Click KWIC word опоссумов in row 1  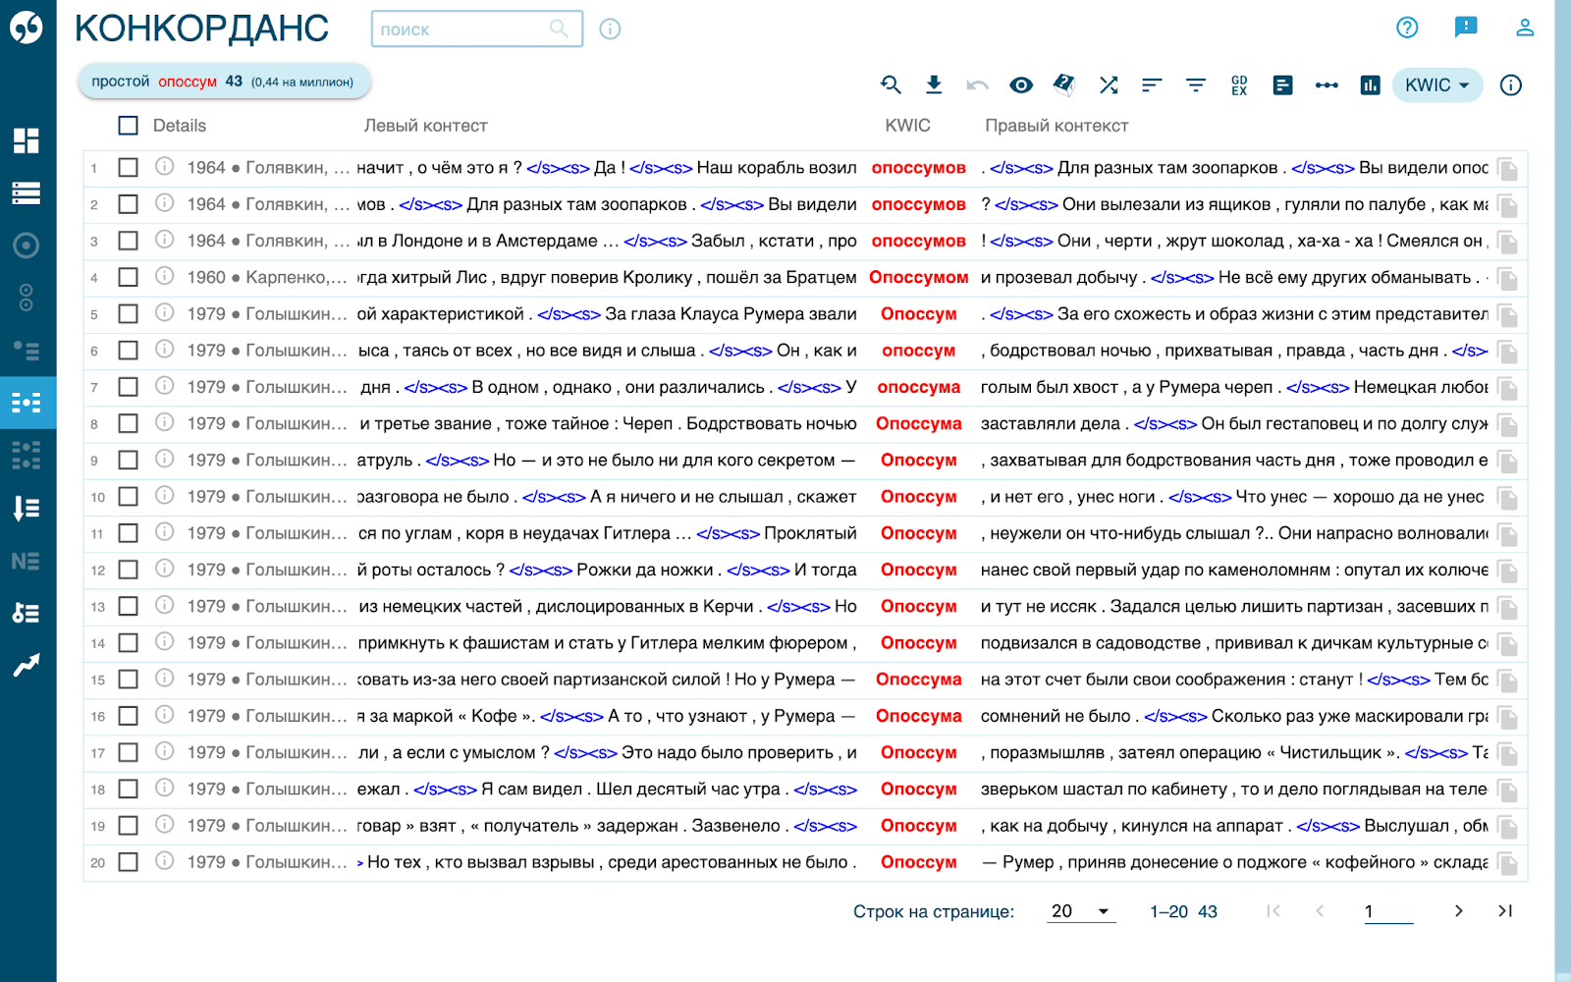[919, 168]
